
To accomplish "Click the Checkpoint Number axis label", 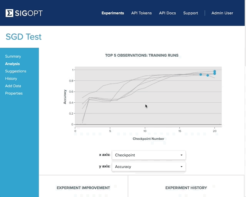I will coord(148,139).
